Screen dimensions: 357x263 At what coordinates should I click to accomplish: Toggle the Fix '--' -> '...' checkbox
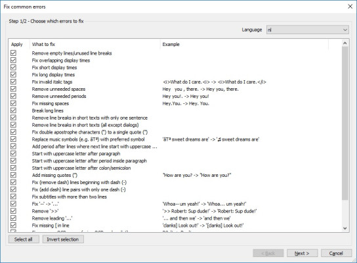(x=13, y=204)
